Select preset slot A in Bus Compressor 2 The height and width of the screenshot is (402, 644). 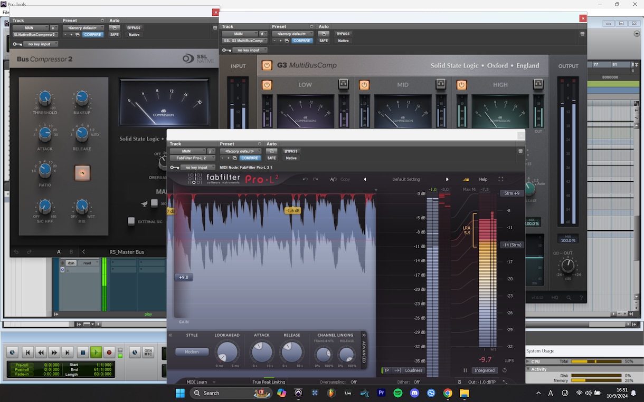click(x=59, y=252)
